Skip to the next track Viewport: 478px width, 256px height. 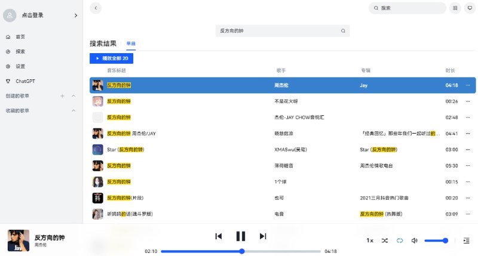pyautogui.click(x=263, y=236)
